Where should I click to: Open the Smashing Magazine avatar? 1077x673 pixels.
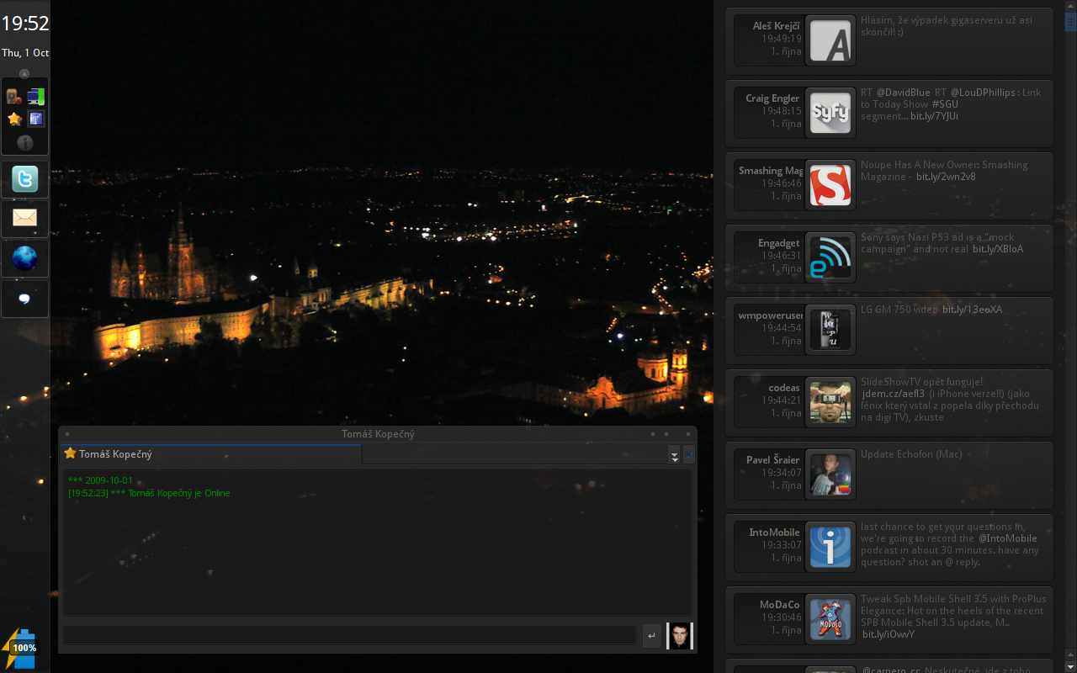830,185
